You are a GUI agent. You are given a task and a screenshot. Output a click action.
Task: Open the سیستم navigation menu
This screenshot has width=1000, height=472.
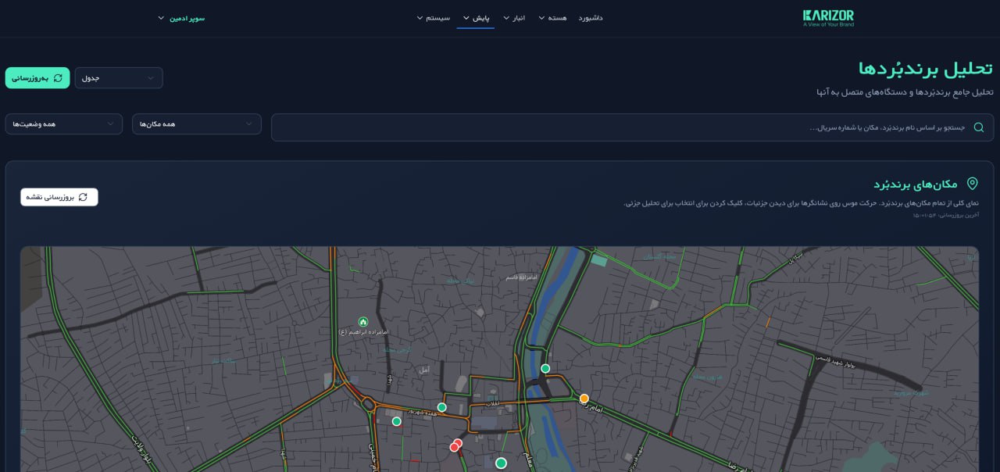433,18
